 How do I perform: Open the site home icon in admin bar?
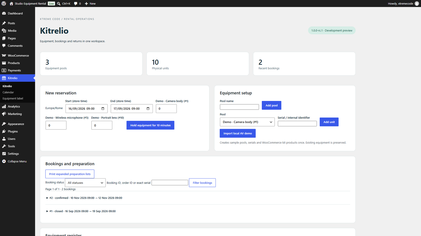(x=11, y=4)
